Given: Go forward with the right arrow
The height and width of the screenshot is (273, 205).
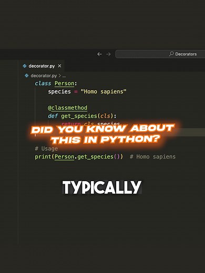Looking at the screenshot, I should pos(108,54).
